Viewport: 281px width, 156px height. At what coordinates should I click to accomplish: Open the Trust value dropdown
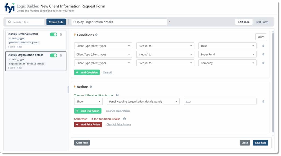click(x=227, y=46)
